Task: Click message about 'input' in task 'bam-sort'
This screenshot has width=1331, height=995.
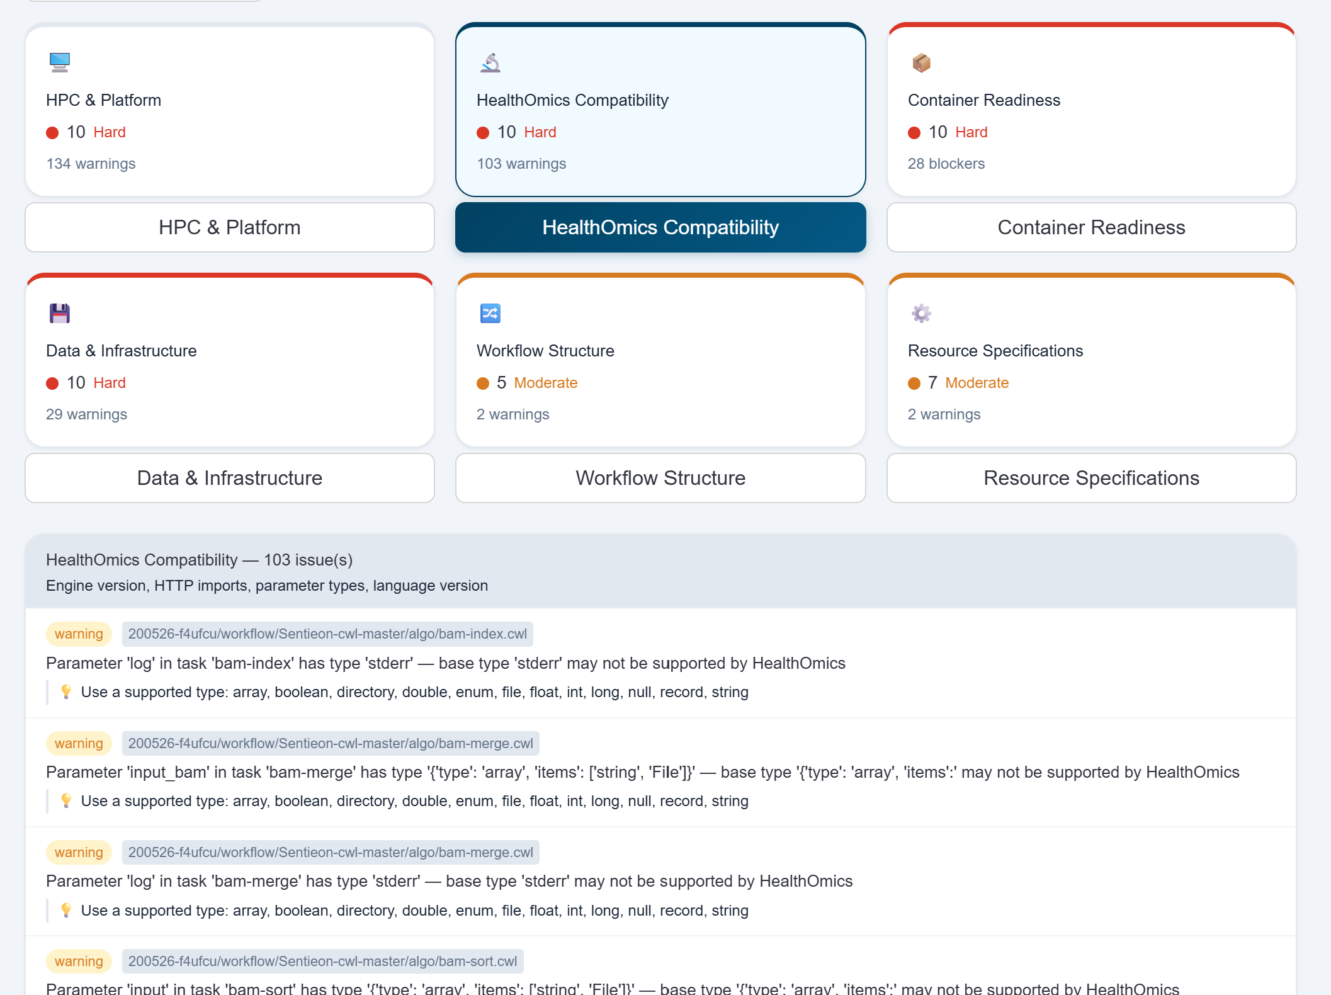Action: (613, 988)
